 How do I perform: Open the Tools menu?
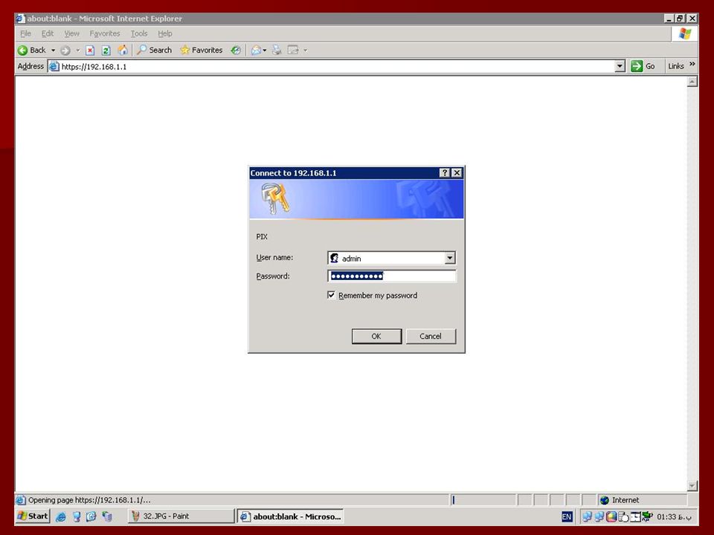pos(139,33)
